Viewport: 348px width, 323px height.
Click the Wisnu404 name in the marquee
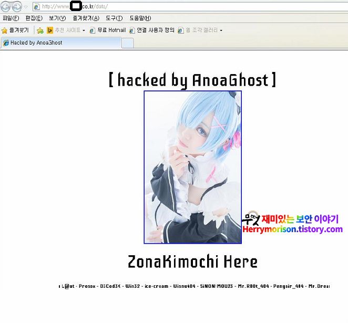click(184, 286)
